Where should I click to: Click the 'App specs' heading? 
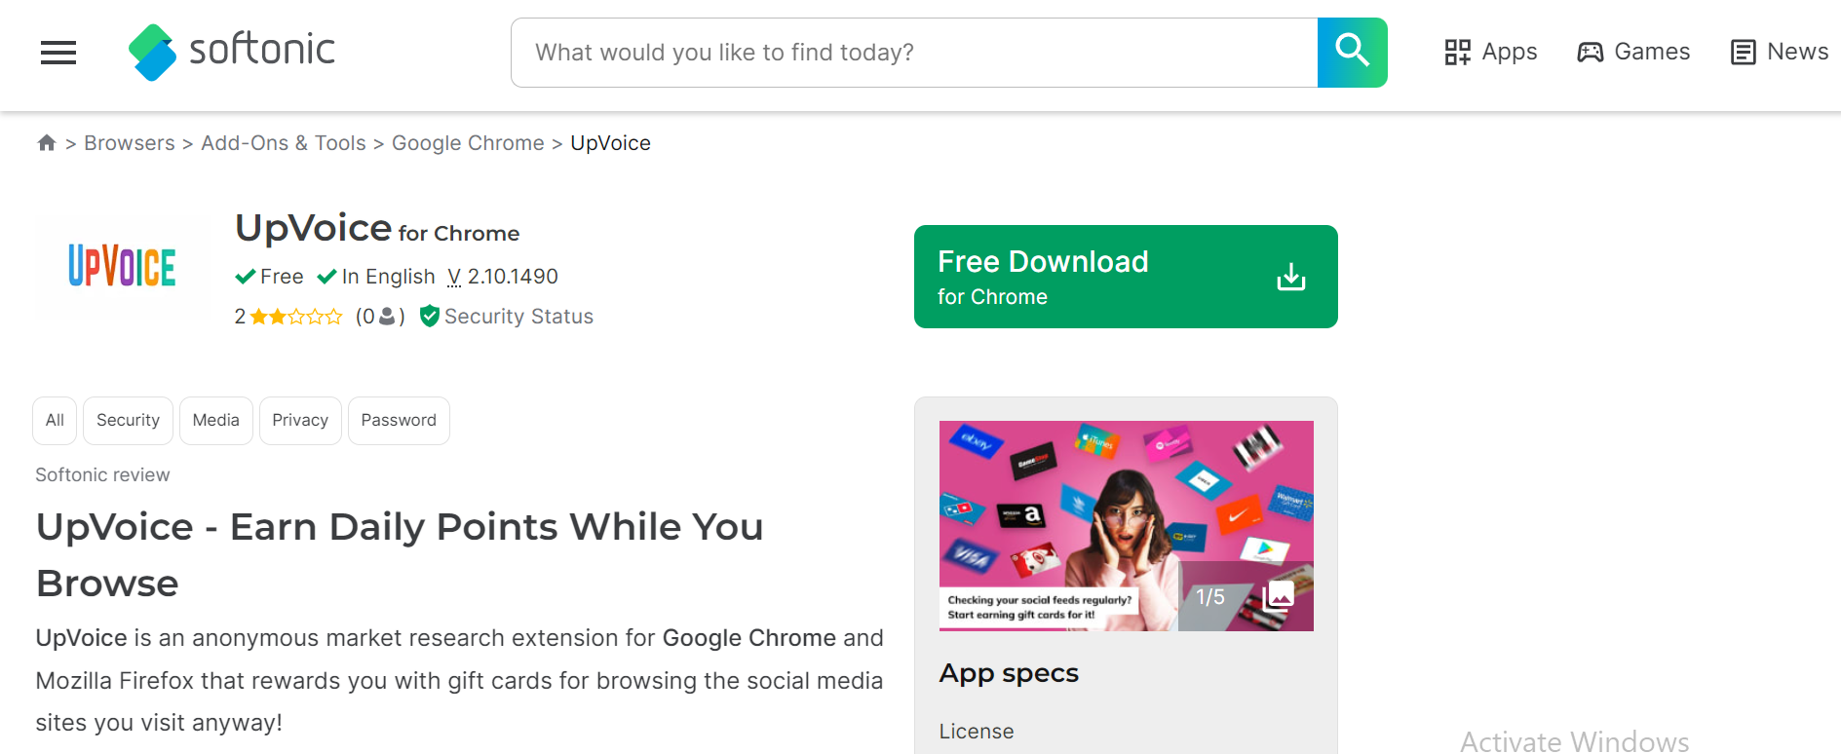[x=1009, y=674]
